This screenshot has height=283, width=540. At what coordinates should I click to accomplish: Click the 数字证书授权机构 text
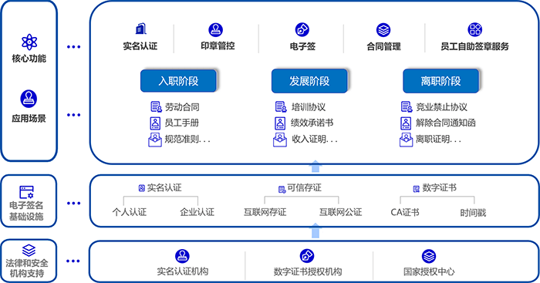308,271
